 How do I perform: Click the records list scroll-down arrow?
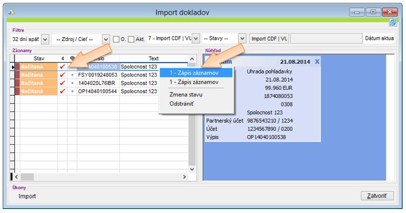(192, 169)
